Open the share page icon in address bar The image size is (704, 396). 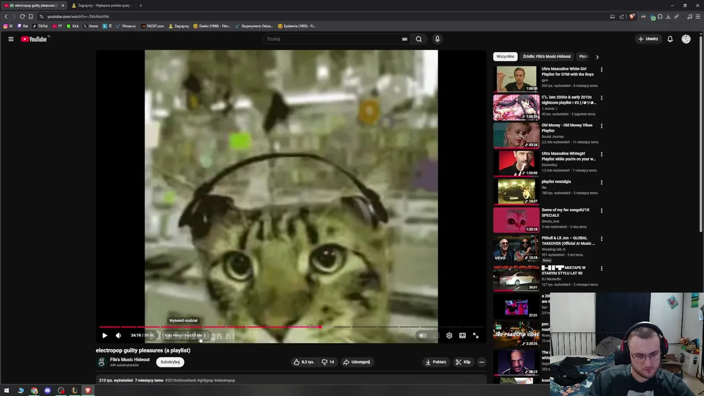click(x=621, y=16)
